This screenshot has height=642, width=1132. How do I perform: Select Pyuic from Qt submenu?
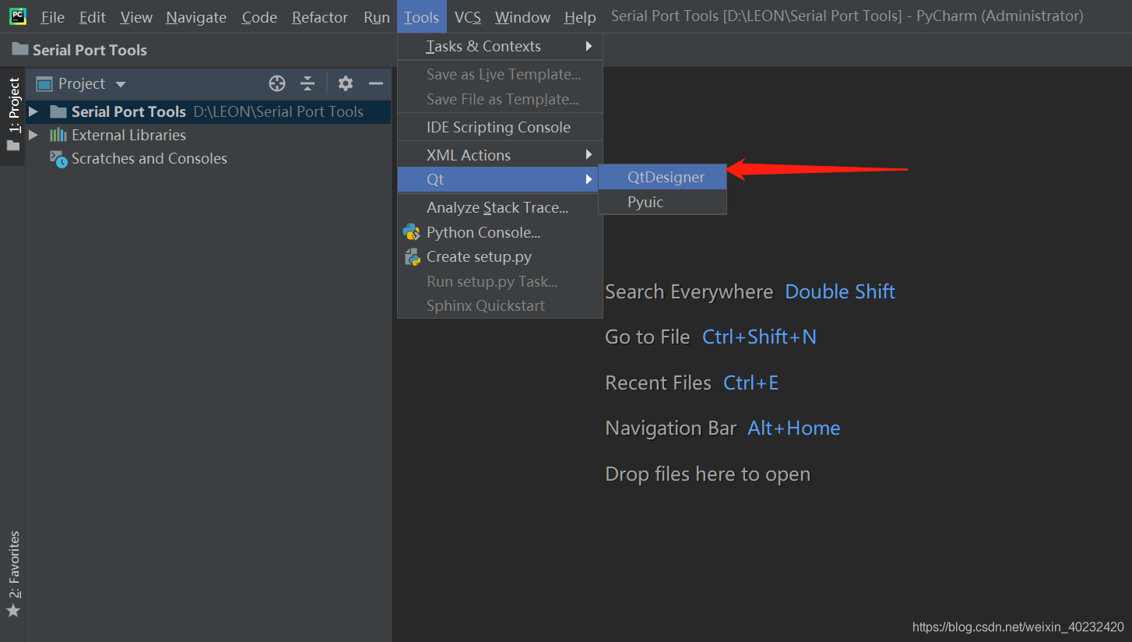click(x=663, y=202)
